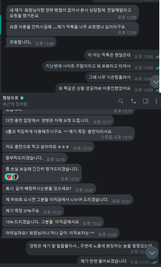Toggle the side panel icon in header

[x=146, y=101]
